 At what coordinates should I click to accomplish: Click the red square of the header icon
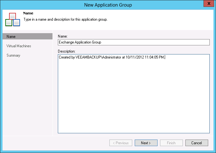[x=13, y=16]
